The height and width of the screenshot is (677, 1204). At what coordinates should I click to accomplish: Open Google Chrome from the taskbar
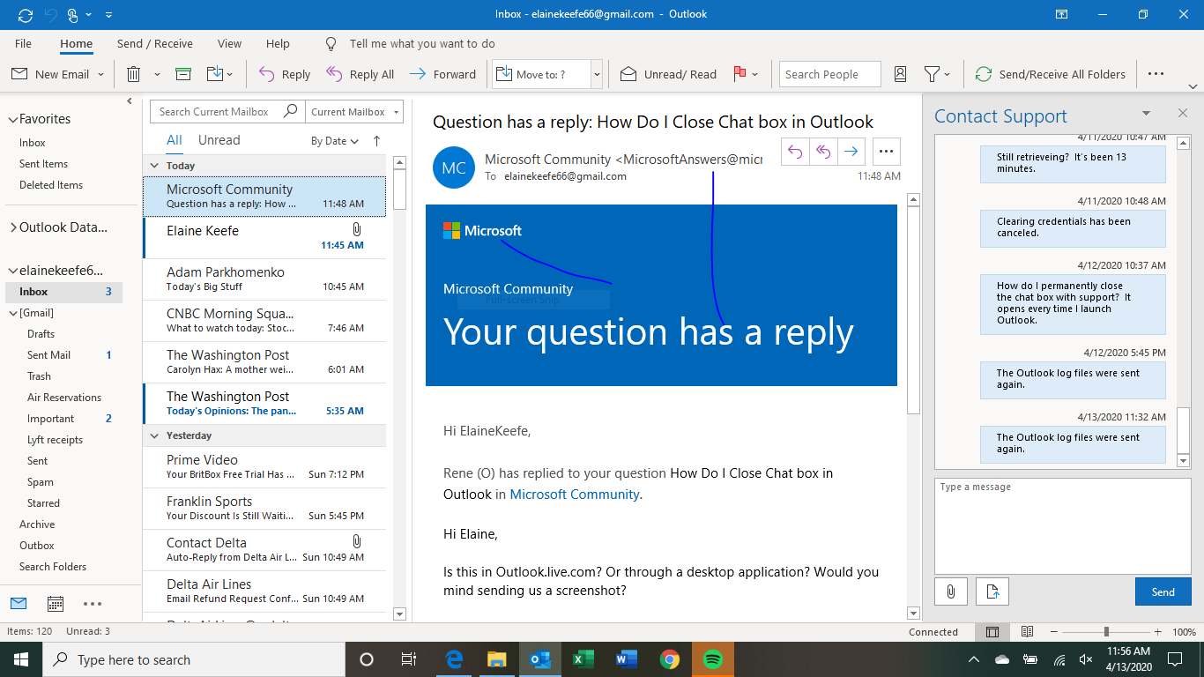click(670, 659)
